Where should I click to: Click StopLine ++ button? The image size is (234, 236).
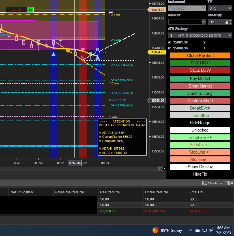point(200,152)
